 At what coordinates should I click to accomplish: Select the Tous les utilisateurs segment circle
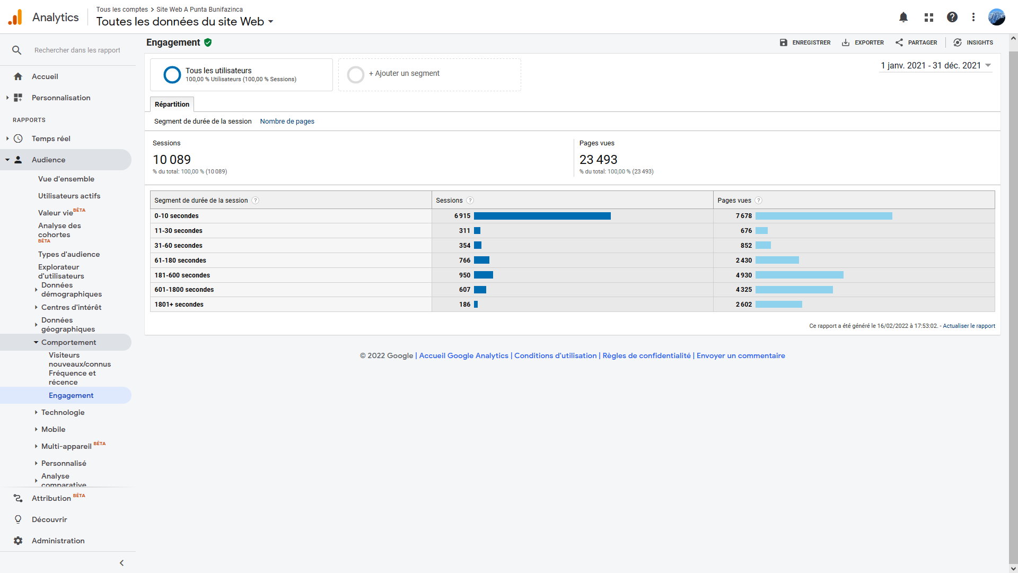(x=172, y=75)
